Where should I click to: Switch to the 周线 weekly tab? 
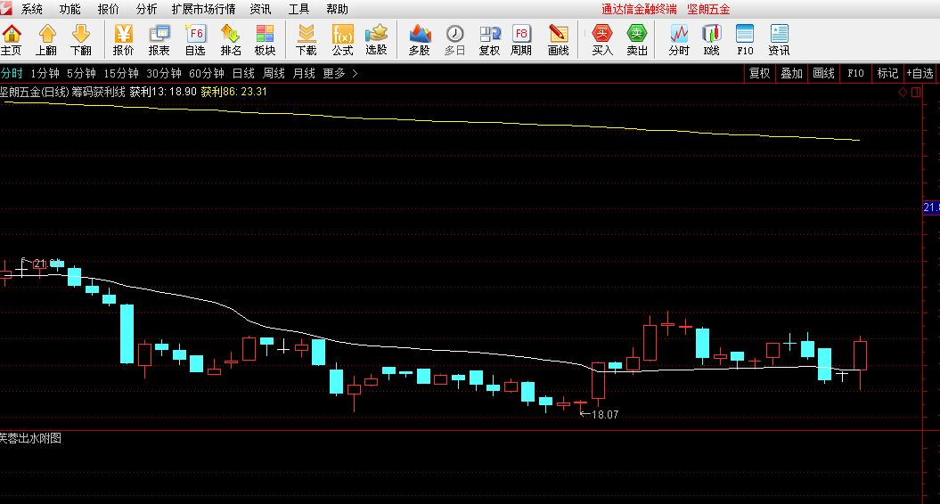274,73
